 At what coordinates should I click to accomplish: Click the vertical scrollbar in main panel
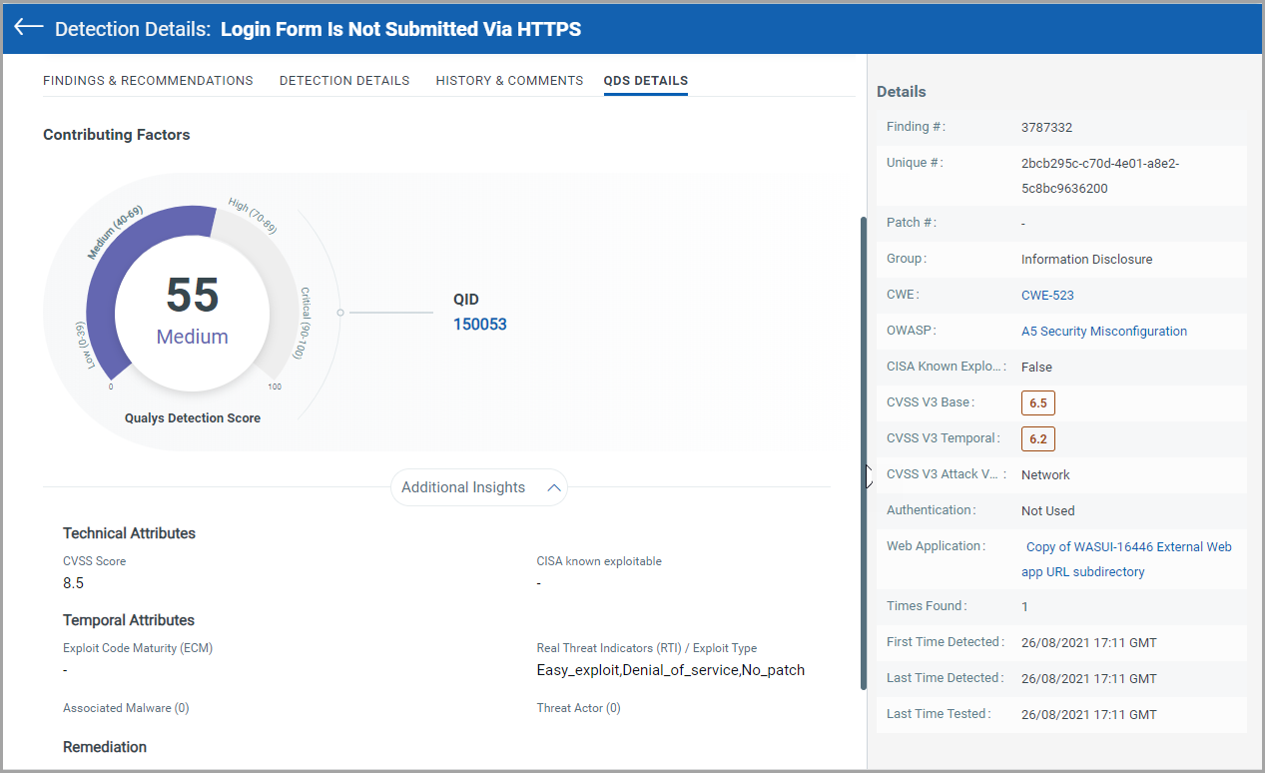[x=864, y=449]
